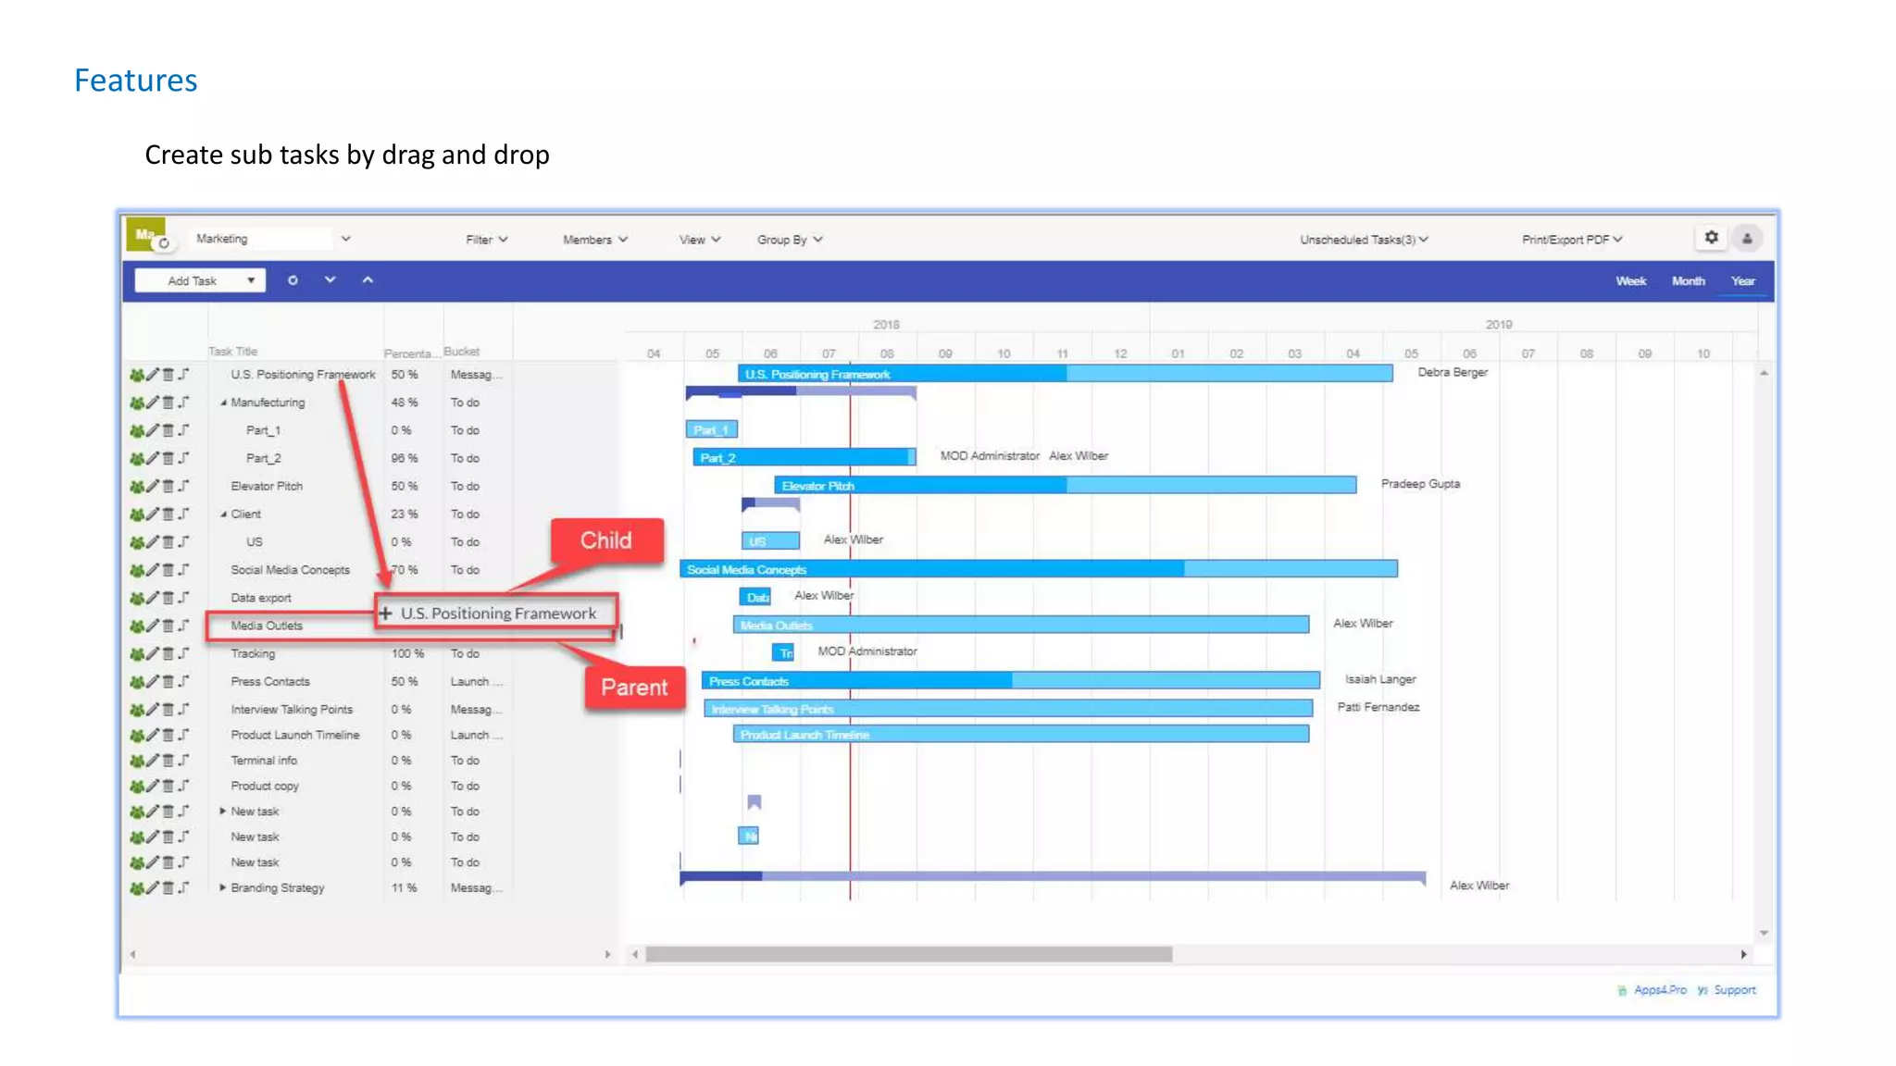Screen dimensions: 1896x1066
Task: Click edit pencil icon for Data export row
Action: click(x=152, y=598)
